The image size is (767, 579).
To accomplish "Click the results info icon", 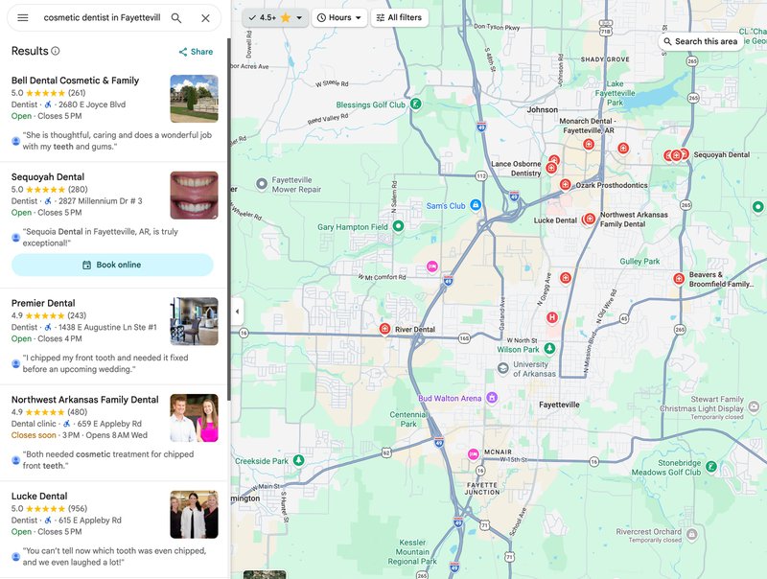I will [56, 51].
